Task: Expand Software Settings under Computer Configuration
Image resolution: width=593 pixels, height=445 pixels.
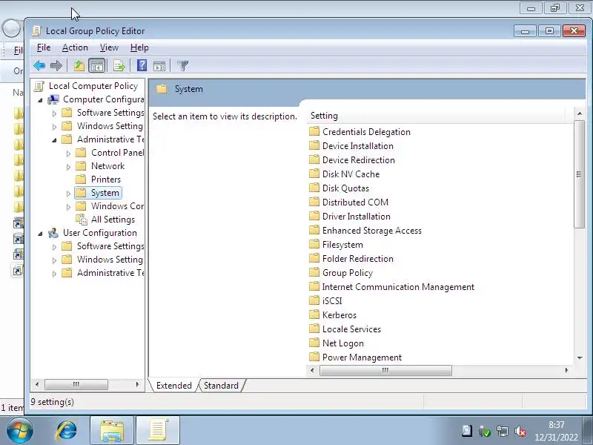Action: 54,113
